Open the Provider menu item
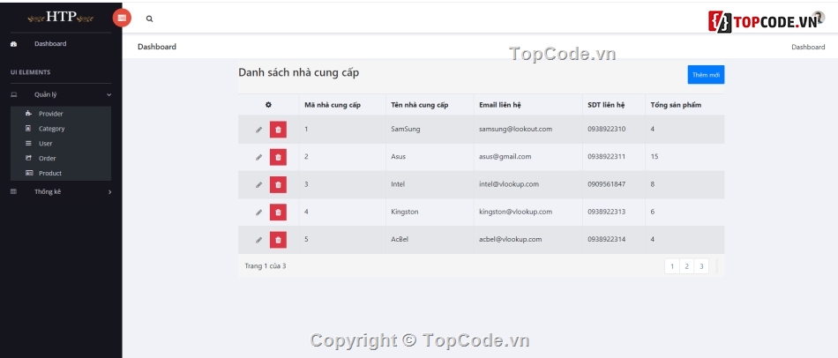This screenshot has width=838, height=358. pos(51,114)
